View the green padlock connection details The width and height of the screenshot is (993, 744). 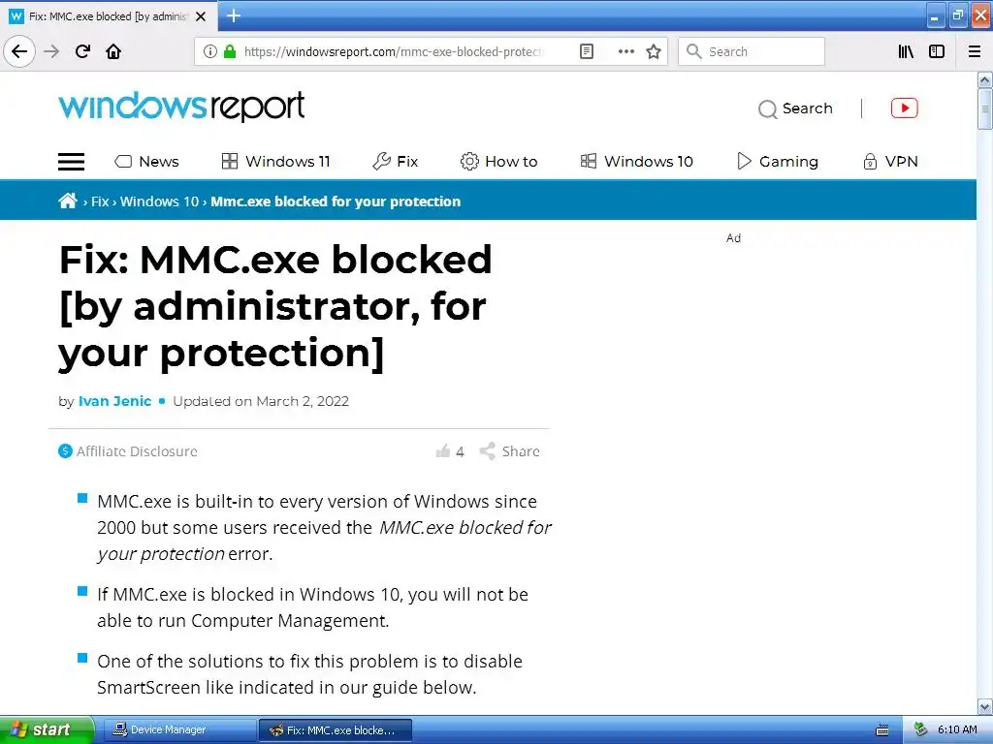tap(230, 51)
